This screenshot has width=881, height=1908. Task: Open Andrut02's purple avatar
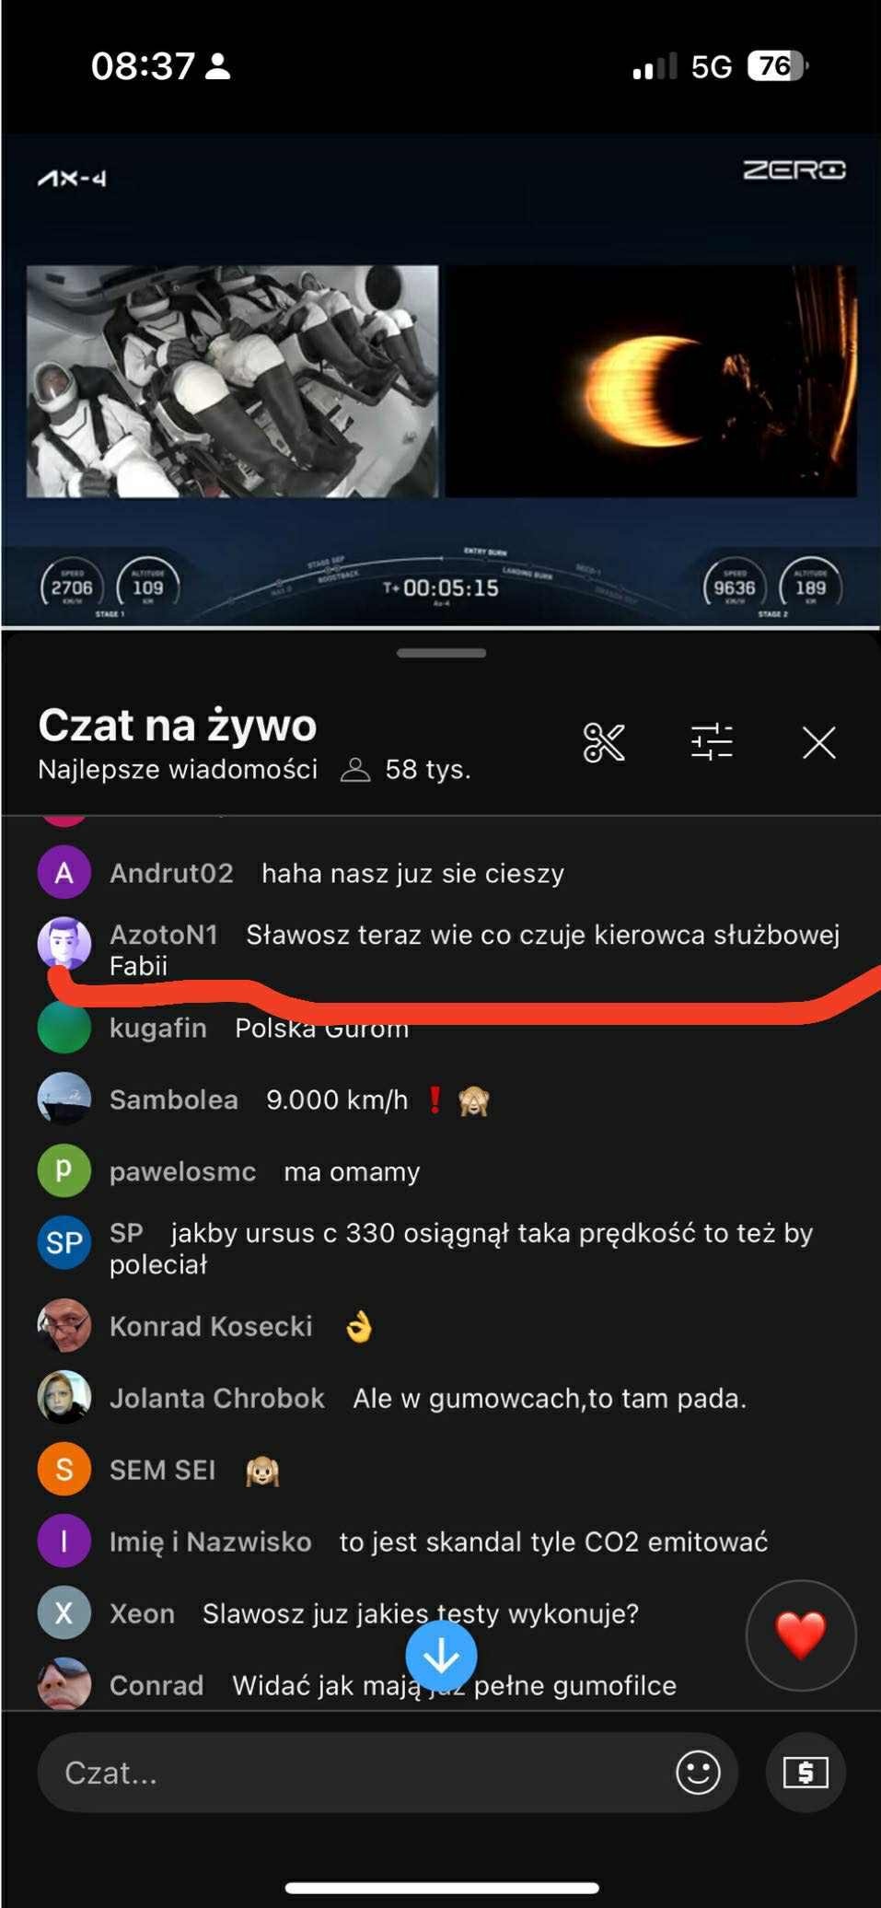[64, 872]
